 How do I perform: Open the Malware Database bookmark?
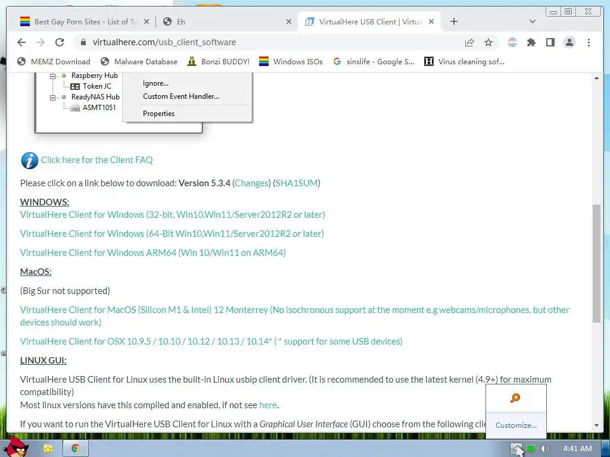(x=139, y=61)
